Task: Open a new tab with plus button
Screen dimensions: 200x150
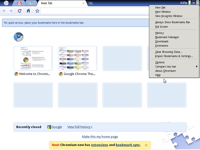Action: tap(91, 3)
